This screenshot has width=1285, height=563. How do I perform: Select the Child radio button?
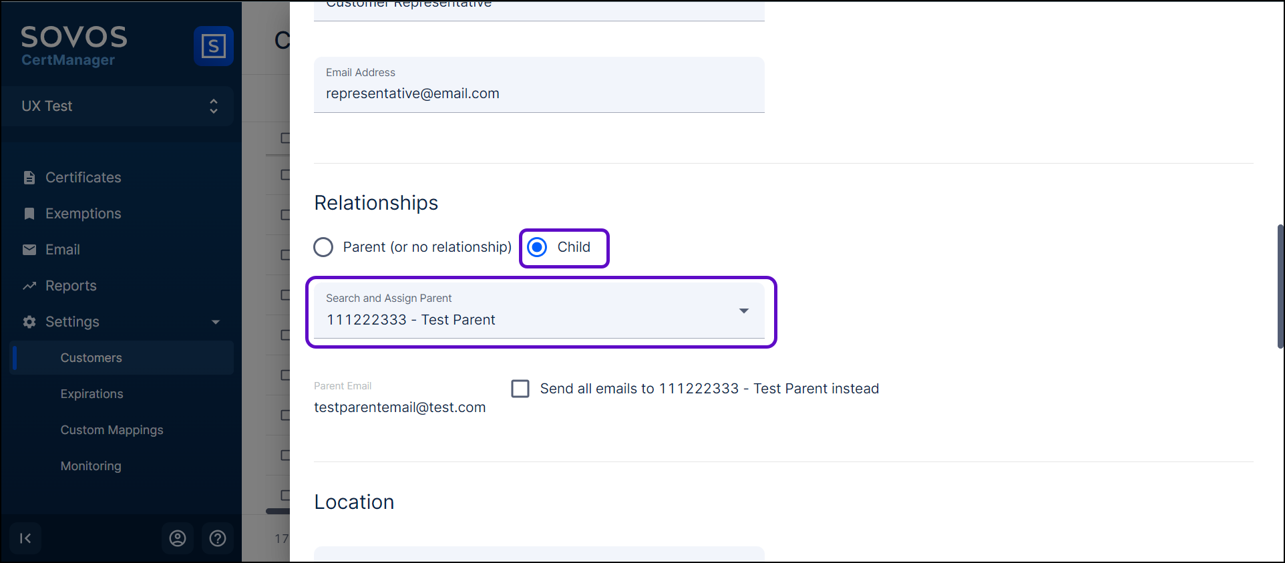(537, 247)
